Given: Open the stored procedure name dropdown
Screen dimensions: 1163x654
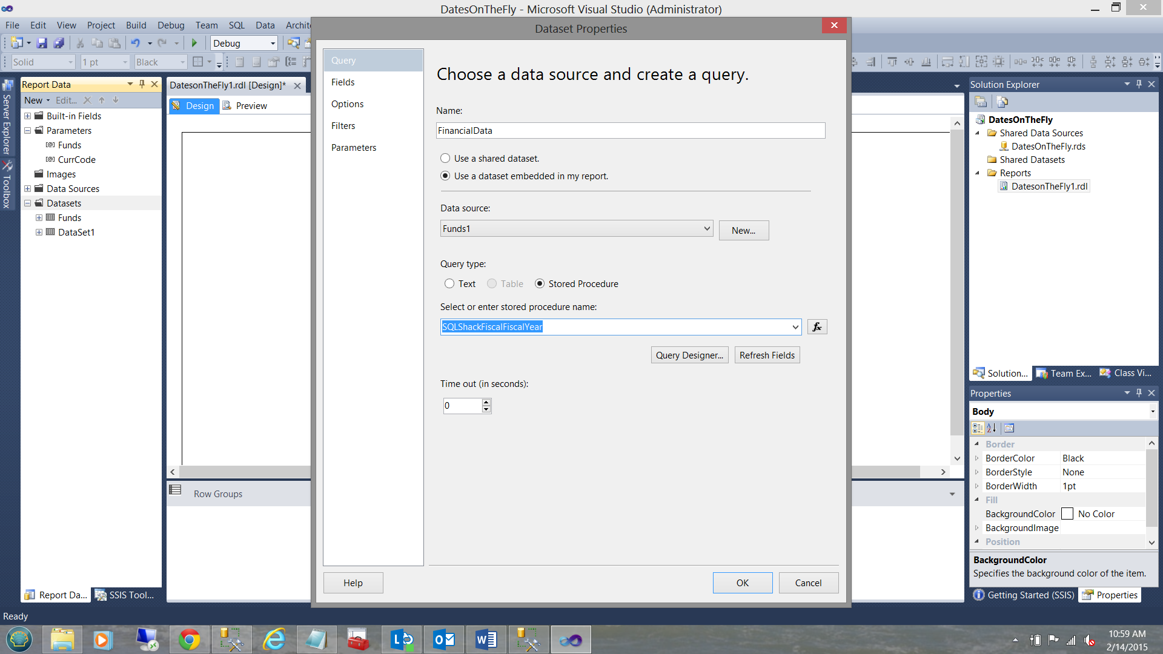Looking at the screenshot, I should click(x=795, y=327).
